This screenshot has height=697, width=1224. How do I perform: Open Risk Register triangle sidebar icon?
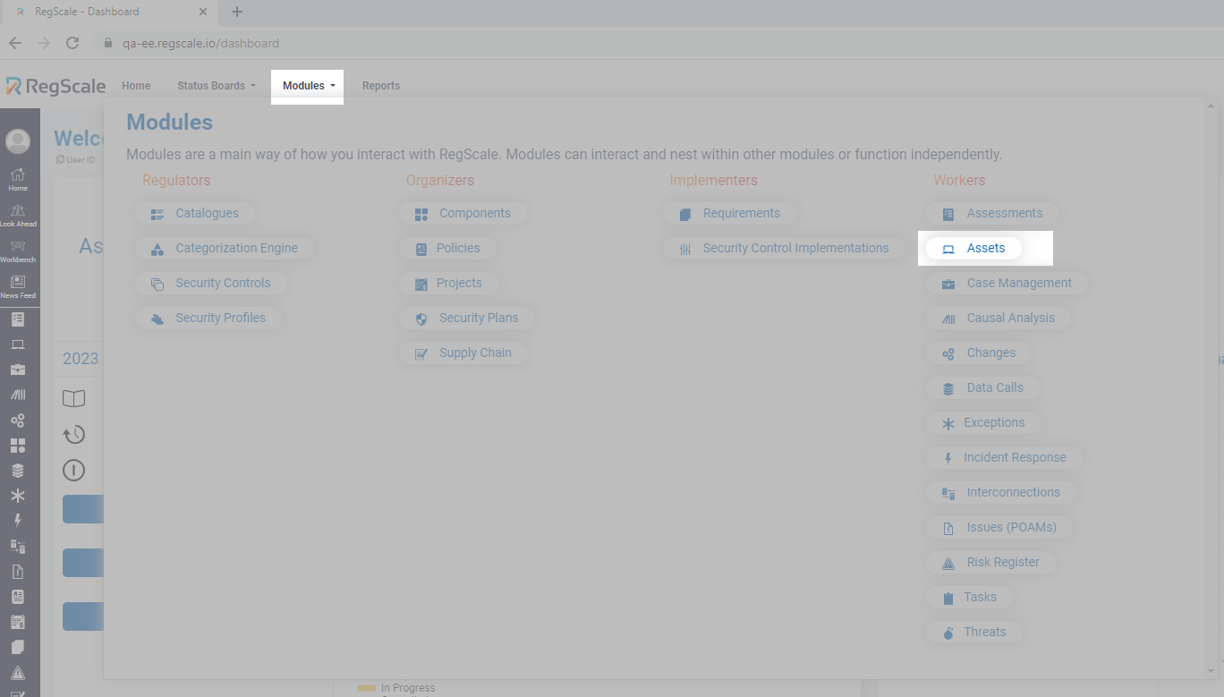[18, 673]
